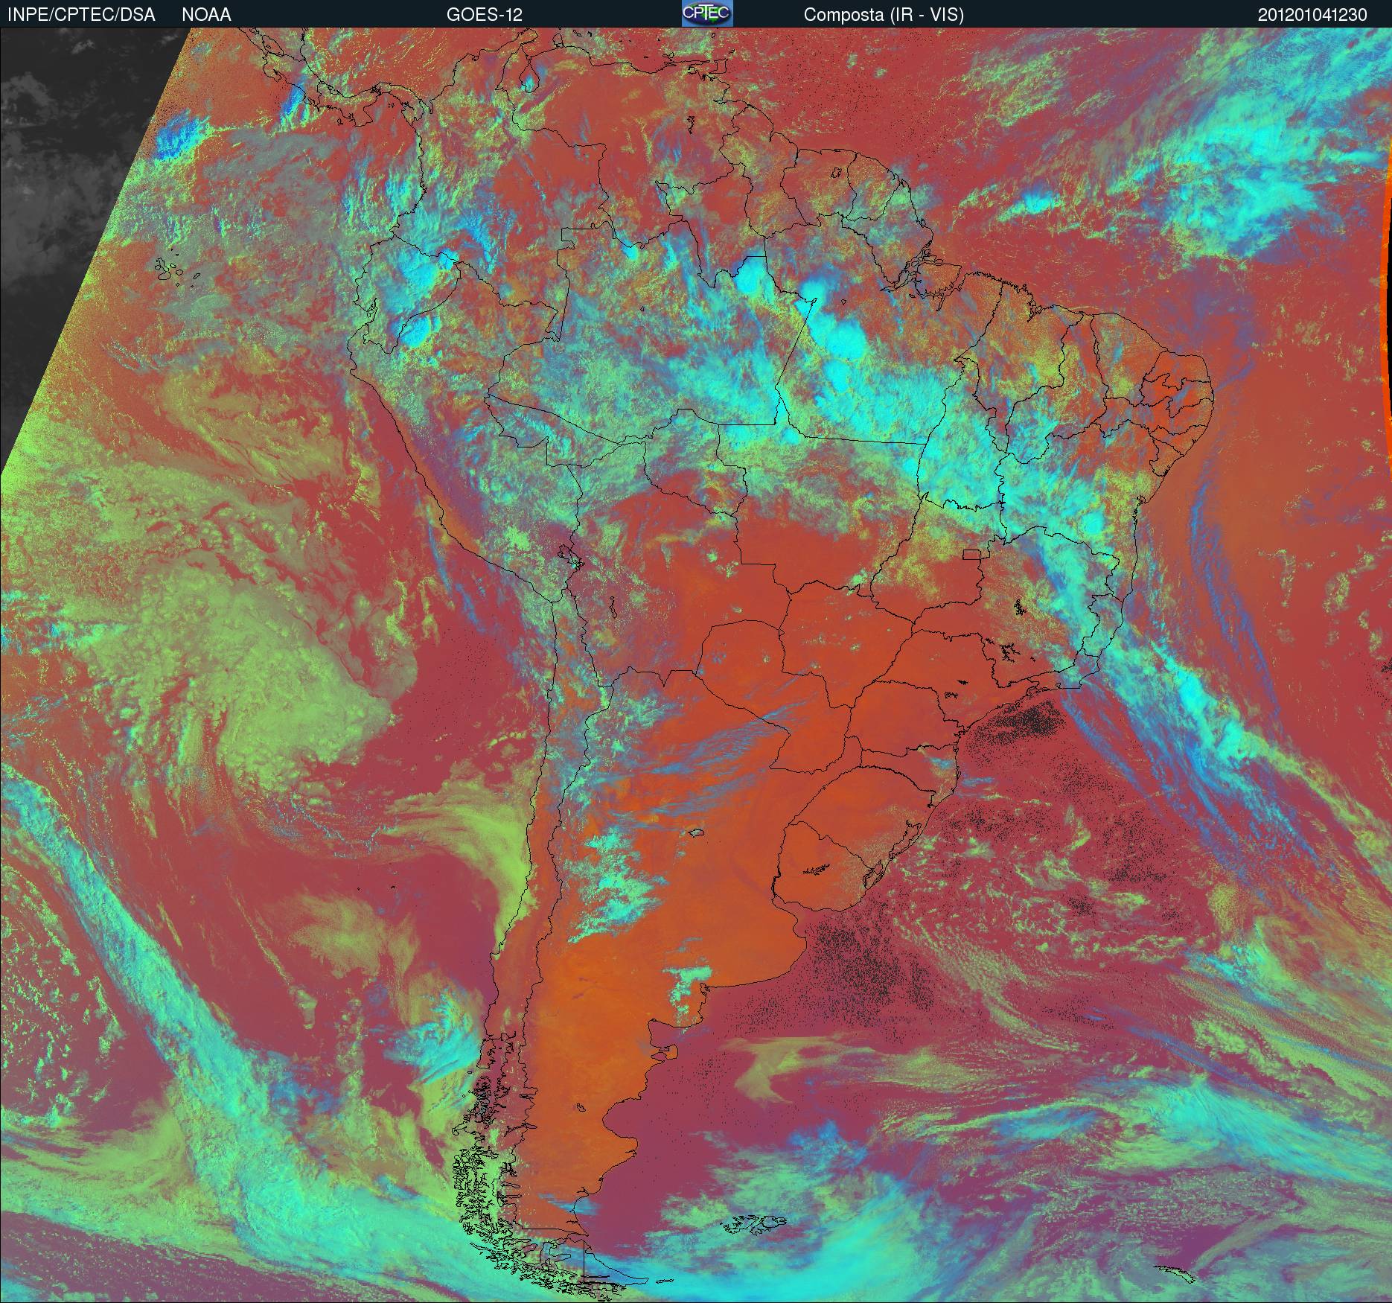Click the 'GOES-12' satellite label

pyautogui.click(x=485, y=15)
